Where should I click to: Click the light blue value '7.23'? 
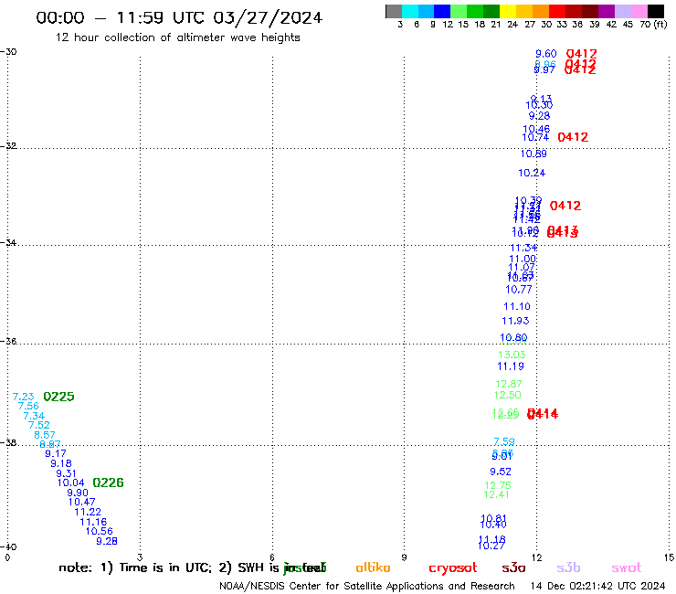23,397
